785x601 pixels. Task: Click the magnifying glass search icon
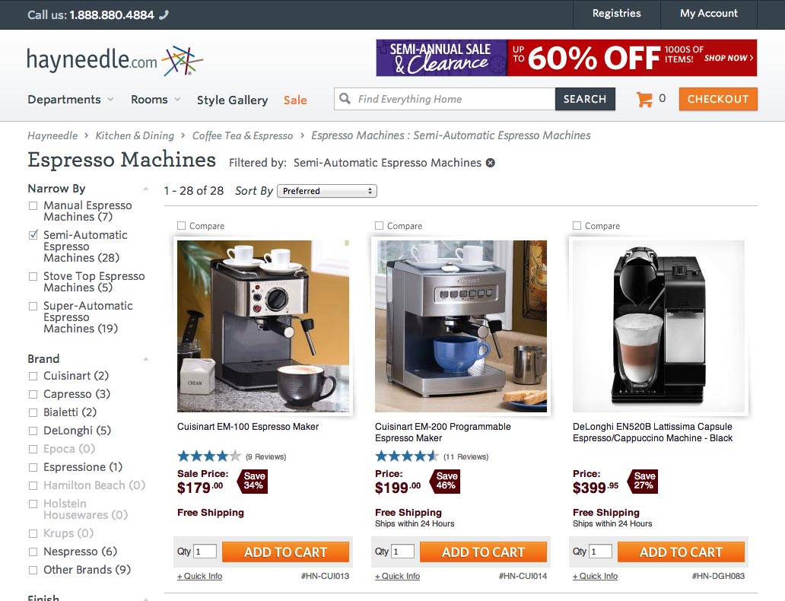click(x=345, y=99)
